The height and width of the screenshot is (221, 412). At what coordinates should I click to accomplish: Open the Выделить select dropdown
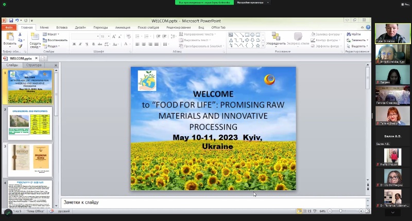357,46
